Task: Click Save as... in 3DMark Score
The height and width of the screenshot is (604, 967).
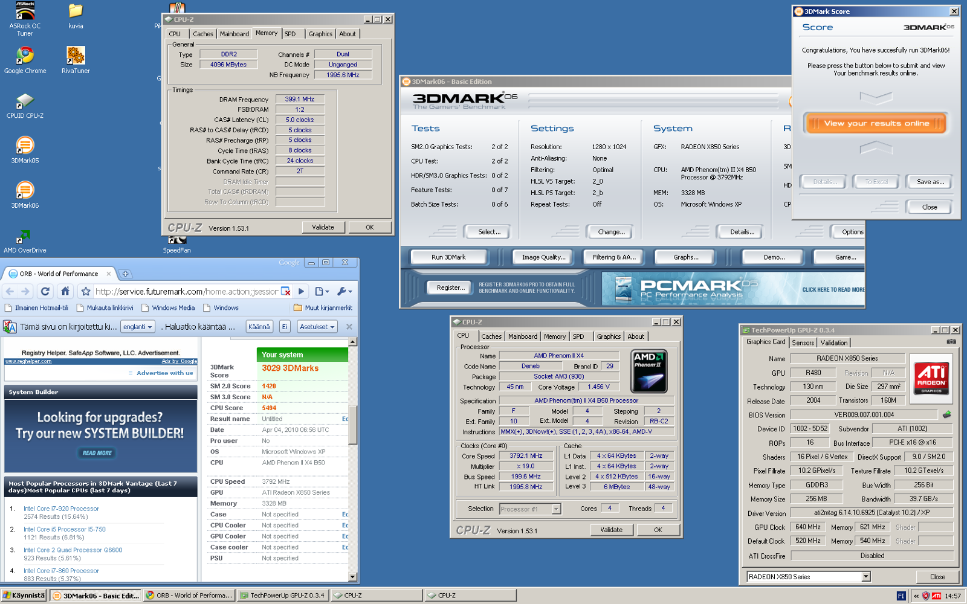Action: (x=930, y=182)
